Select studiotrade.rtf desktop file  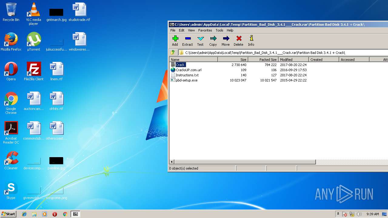[79, 12]
